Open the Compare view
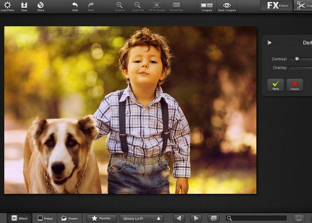The height and width of the screenshot is (223, 312). [207, 7]
